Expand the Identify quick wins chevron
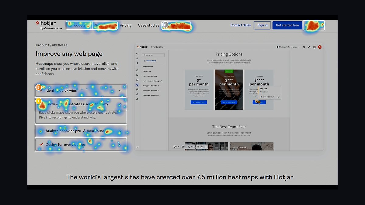365x205 pixels. [x=120, y=91]
